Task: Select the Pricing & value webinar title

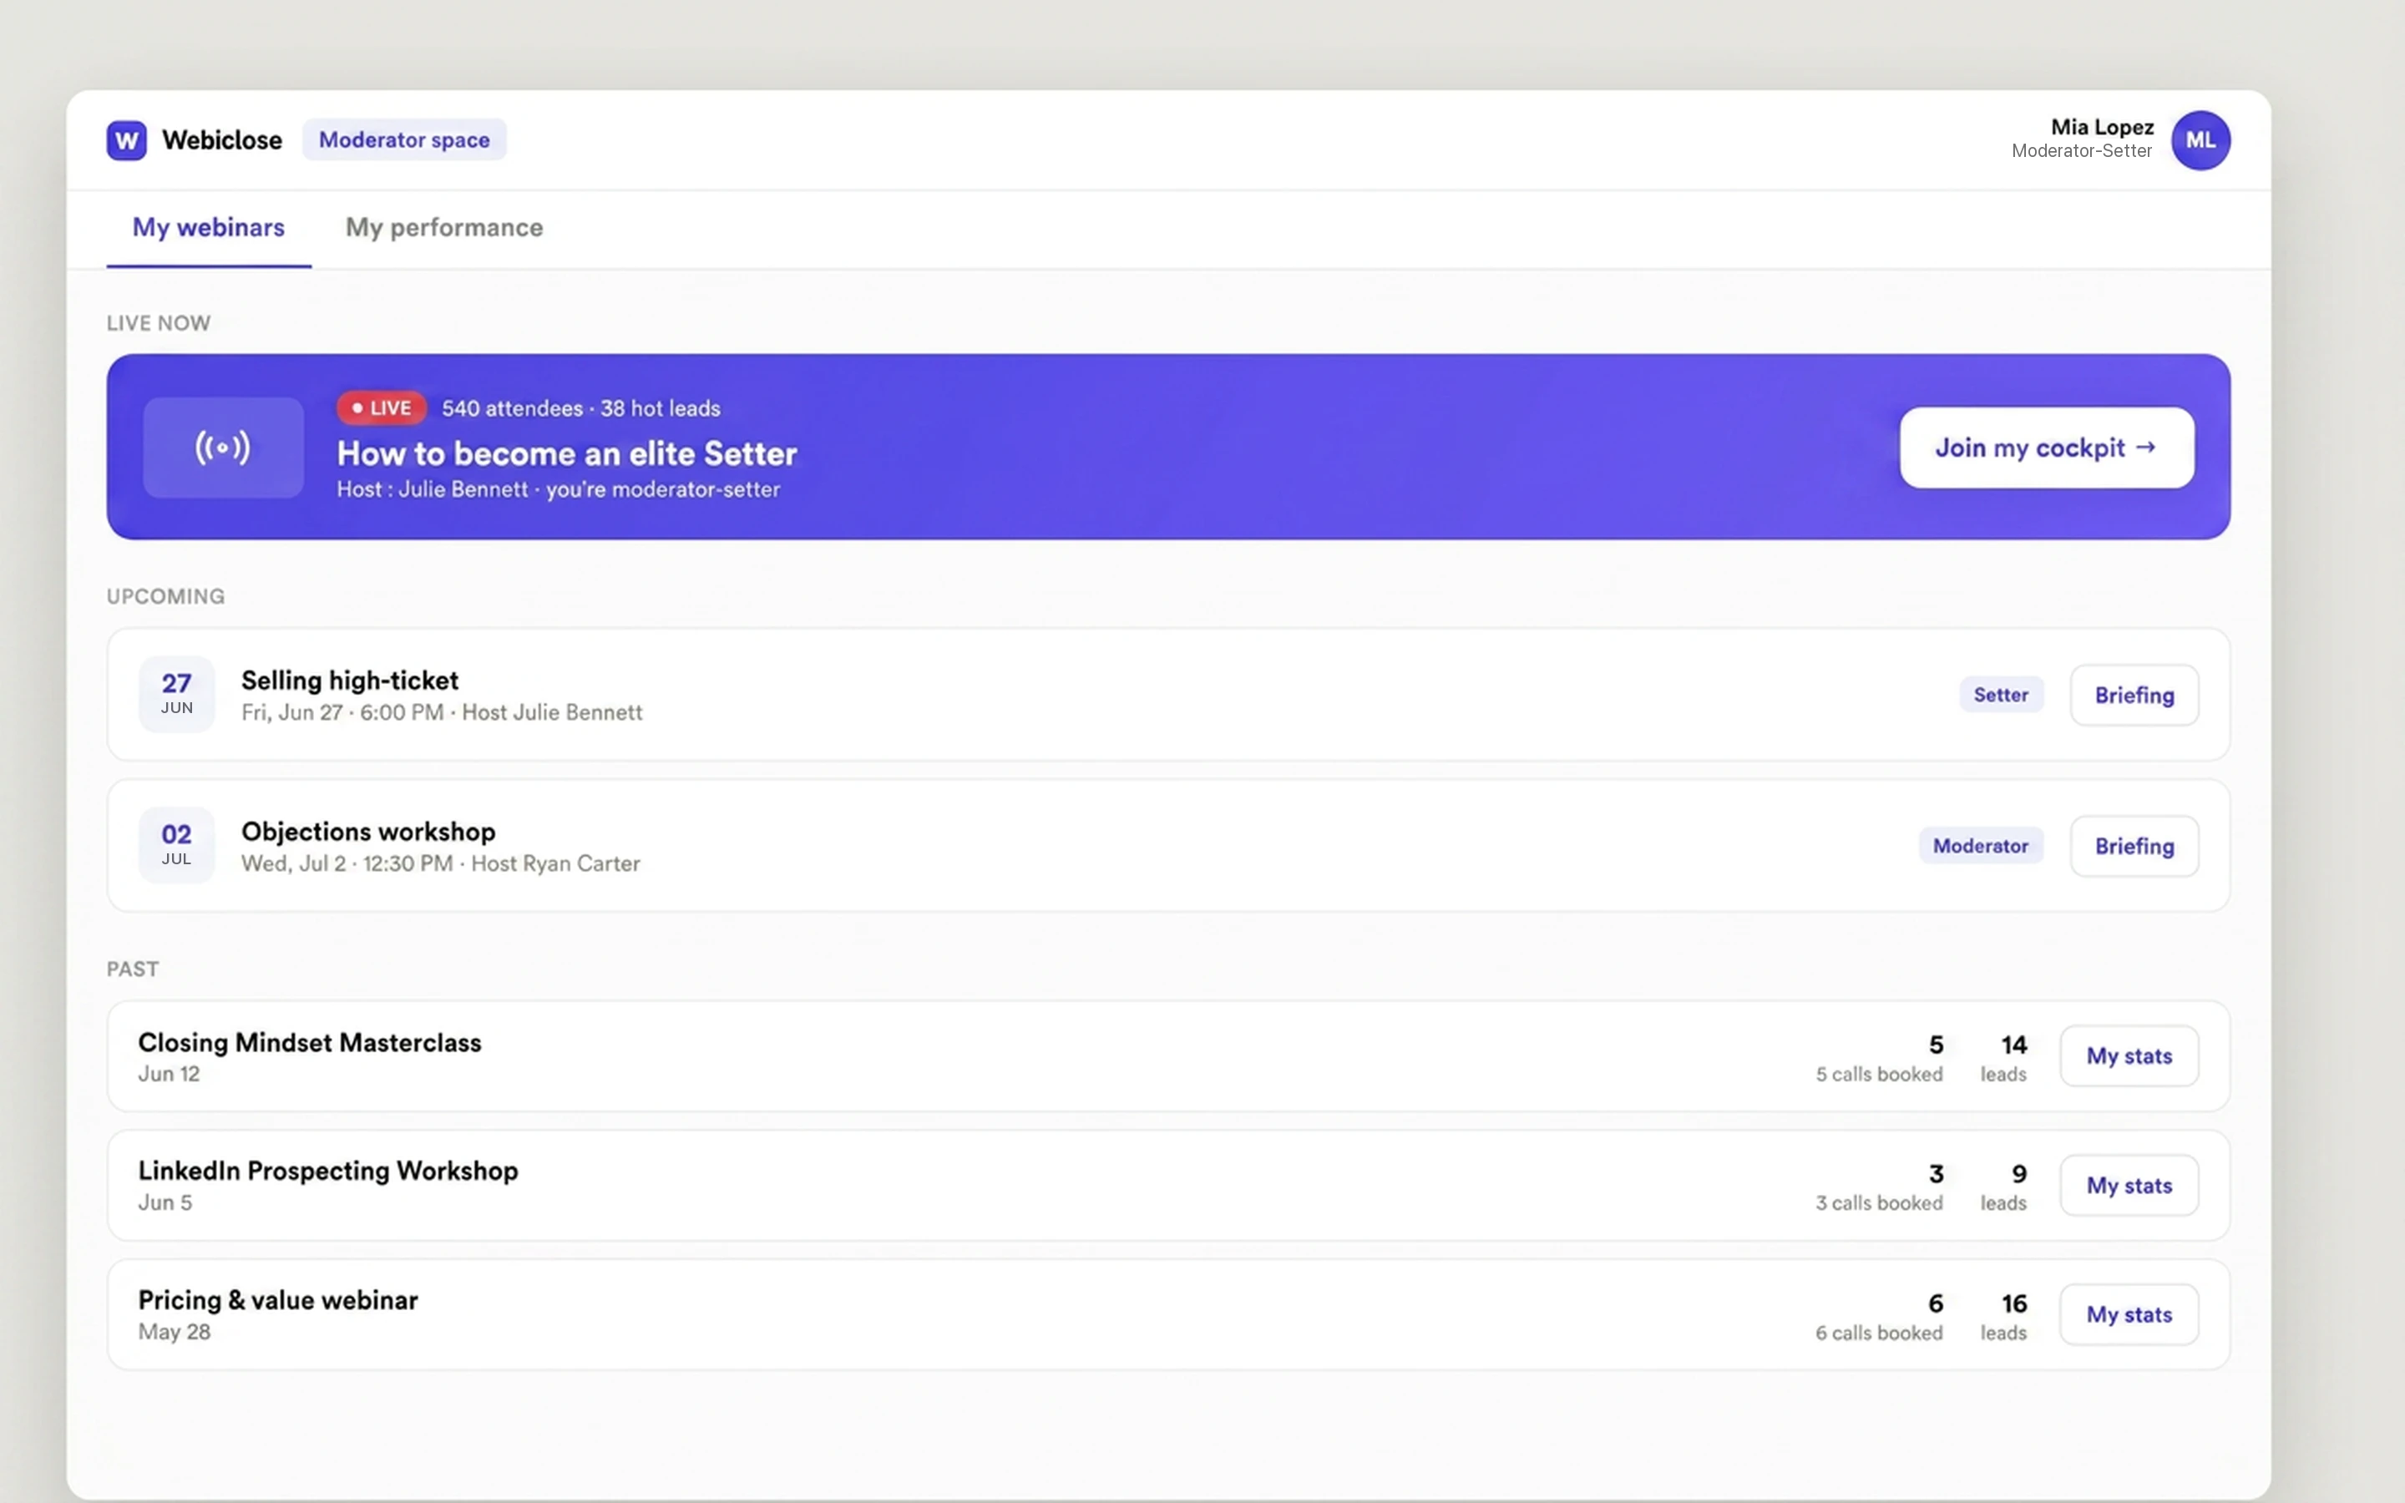Action: 278,1300
